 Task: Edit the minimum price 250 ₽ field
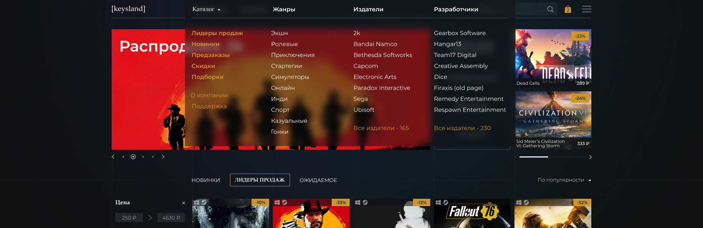(129, 218)
